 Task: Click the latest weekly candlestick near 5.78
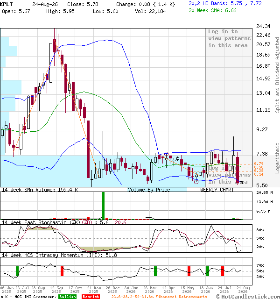tap(241, 183)
